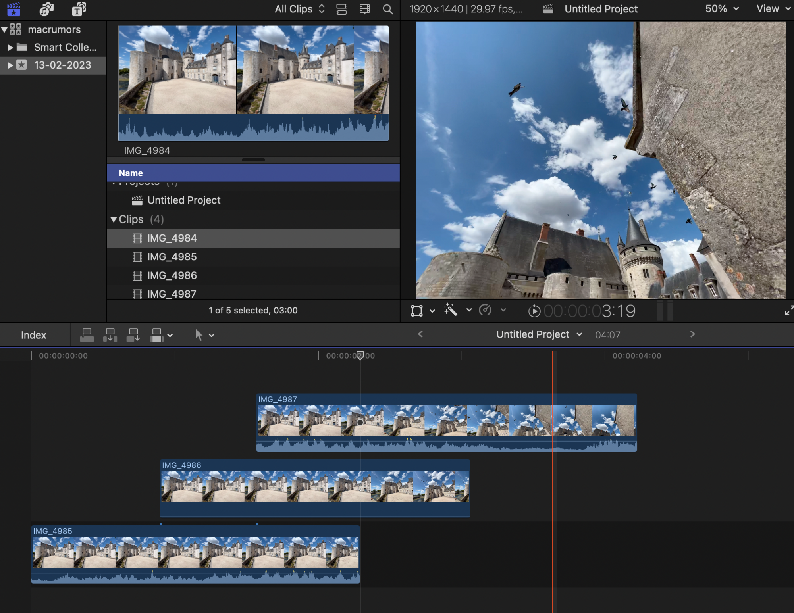Open the Libraries sidebar icon

pyautogui.click(x=14, y=9)
